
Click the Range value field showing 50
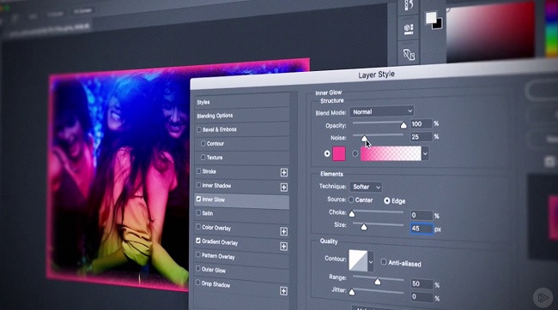[422, 283]
